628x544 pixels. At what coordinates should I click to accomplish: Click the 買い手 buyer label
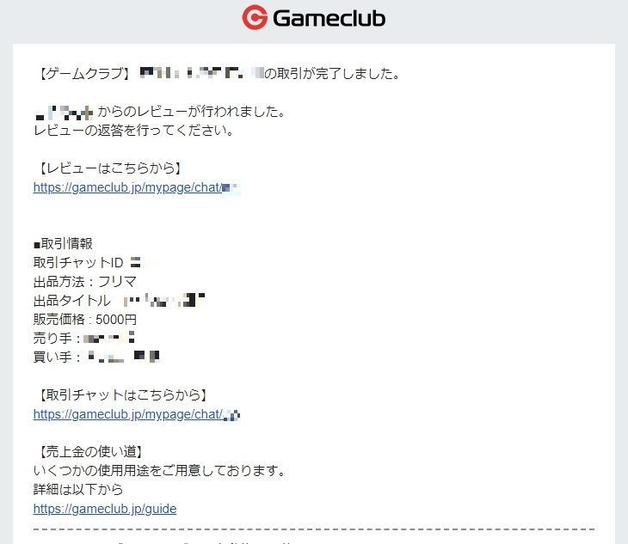pyautogui.click(x=52, y=358)
